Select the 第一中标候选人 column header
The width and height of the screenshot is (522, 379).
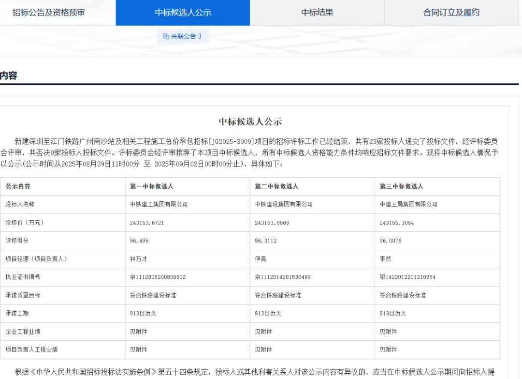(x=151, y=186)
